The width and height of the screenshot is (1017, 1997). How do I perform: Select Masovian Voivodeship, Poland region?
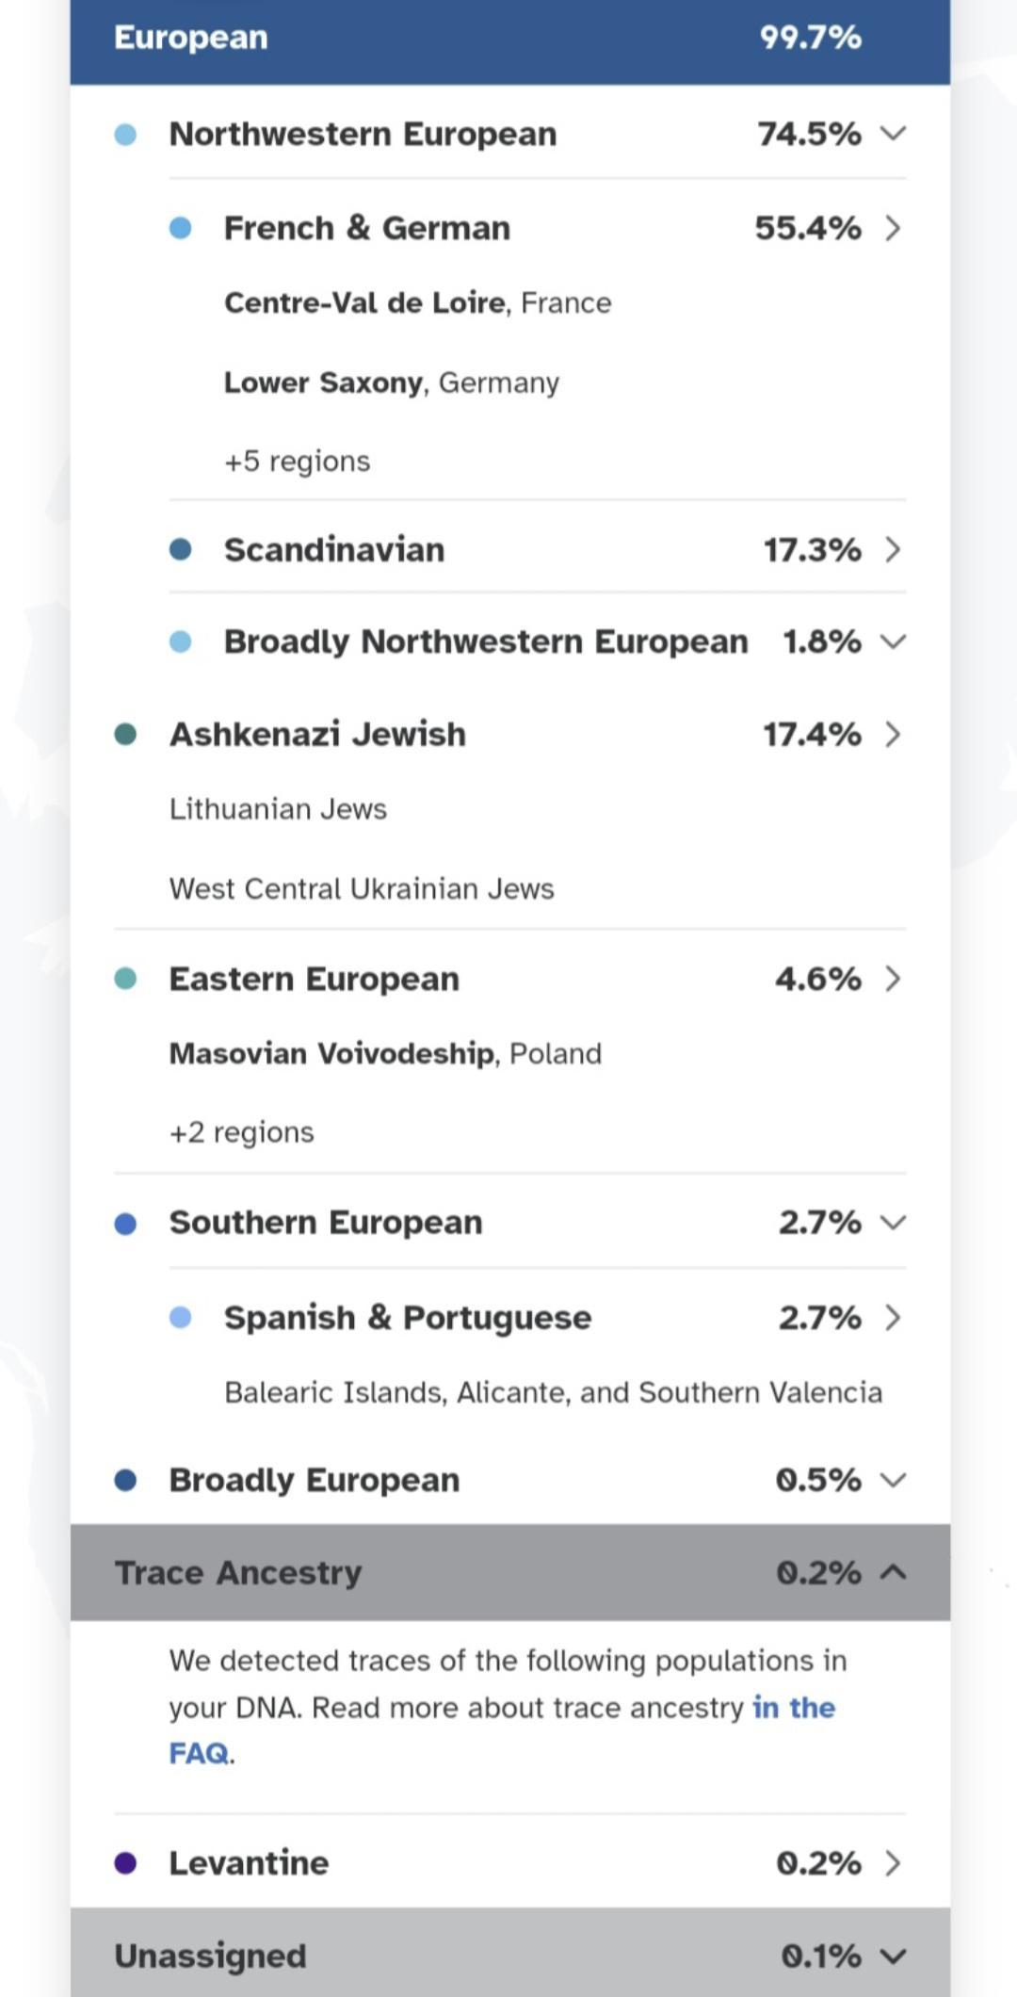pos(384,1053)
